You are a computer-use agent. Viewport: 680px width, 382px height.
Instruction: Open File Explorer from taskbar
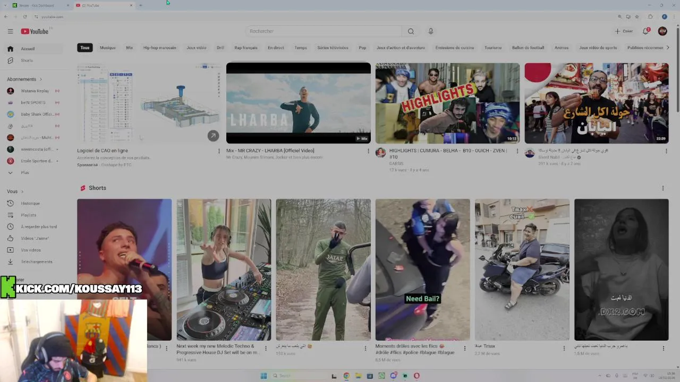358,376
